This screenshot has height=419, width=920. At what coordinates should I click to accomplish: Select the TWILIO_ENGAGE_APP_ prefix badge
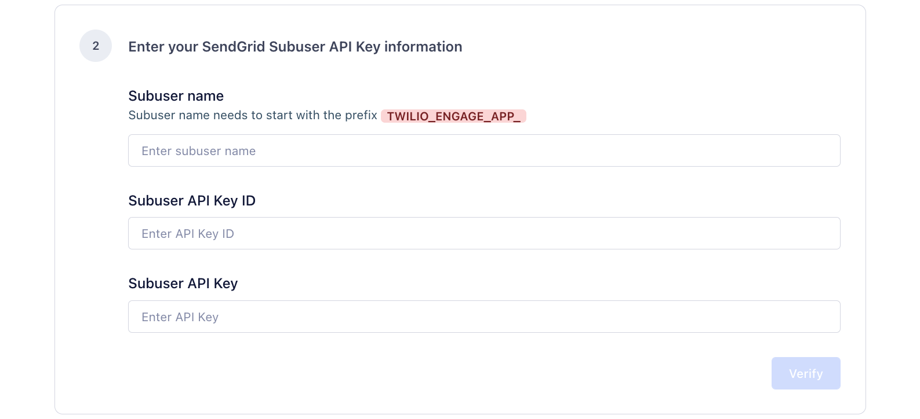(453, 116)
